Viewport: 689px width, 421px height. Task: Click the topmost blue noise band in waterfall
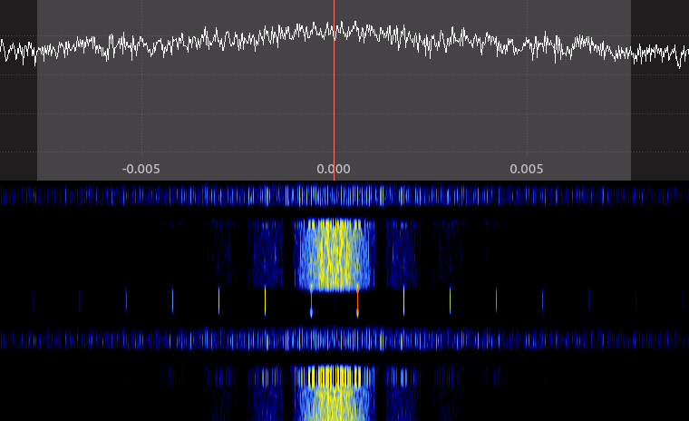click(344, 195)
